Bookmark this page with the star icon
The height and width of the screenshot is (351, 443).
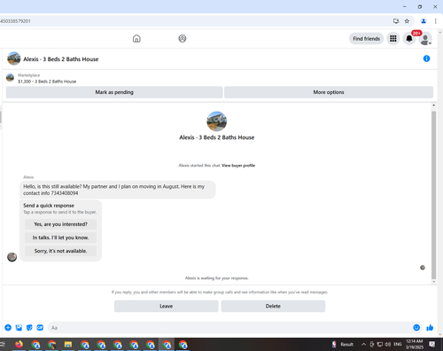point(407,21)
